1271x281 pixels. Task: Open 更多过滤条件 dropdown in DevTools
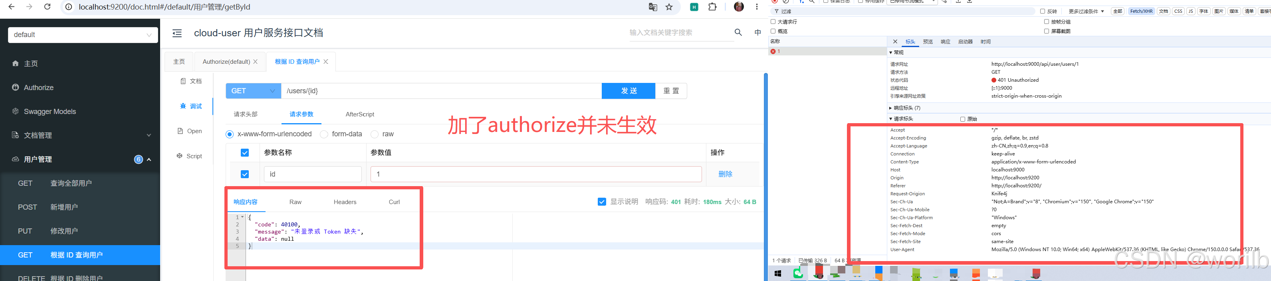tap(1086, 11)
